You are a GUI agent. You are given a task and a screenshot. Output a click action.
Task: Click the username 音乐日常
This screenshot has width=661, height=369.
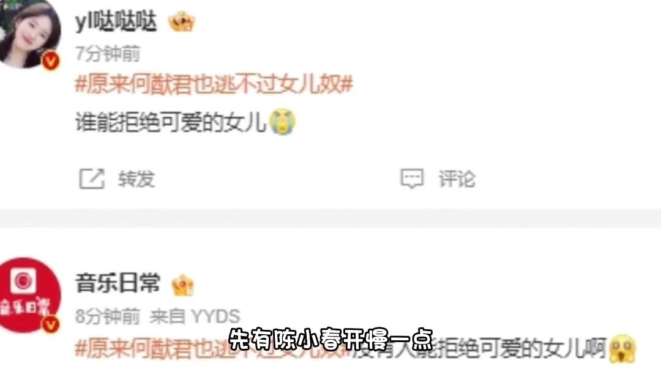pyautogui.click(x=118, y=283)
